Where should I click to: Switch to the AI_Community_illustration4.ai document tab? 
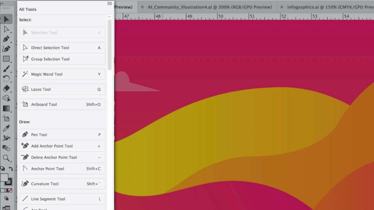click(x=210, y=7)
